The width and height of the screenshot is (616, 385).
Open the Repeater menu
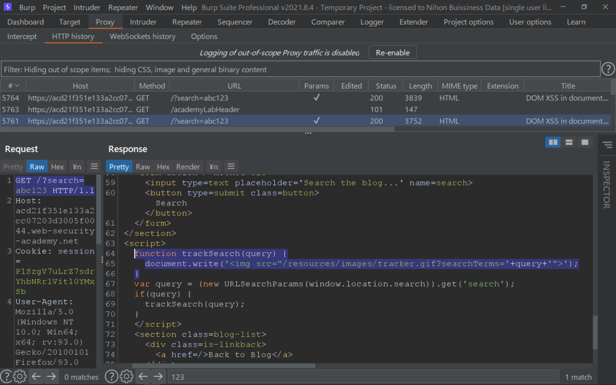pos(123,8)
